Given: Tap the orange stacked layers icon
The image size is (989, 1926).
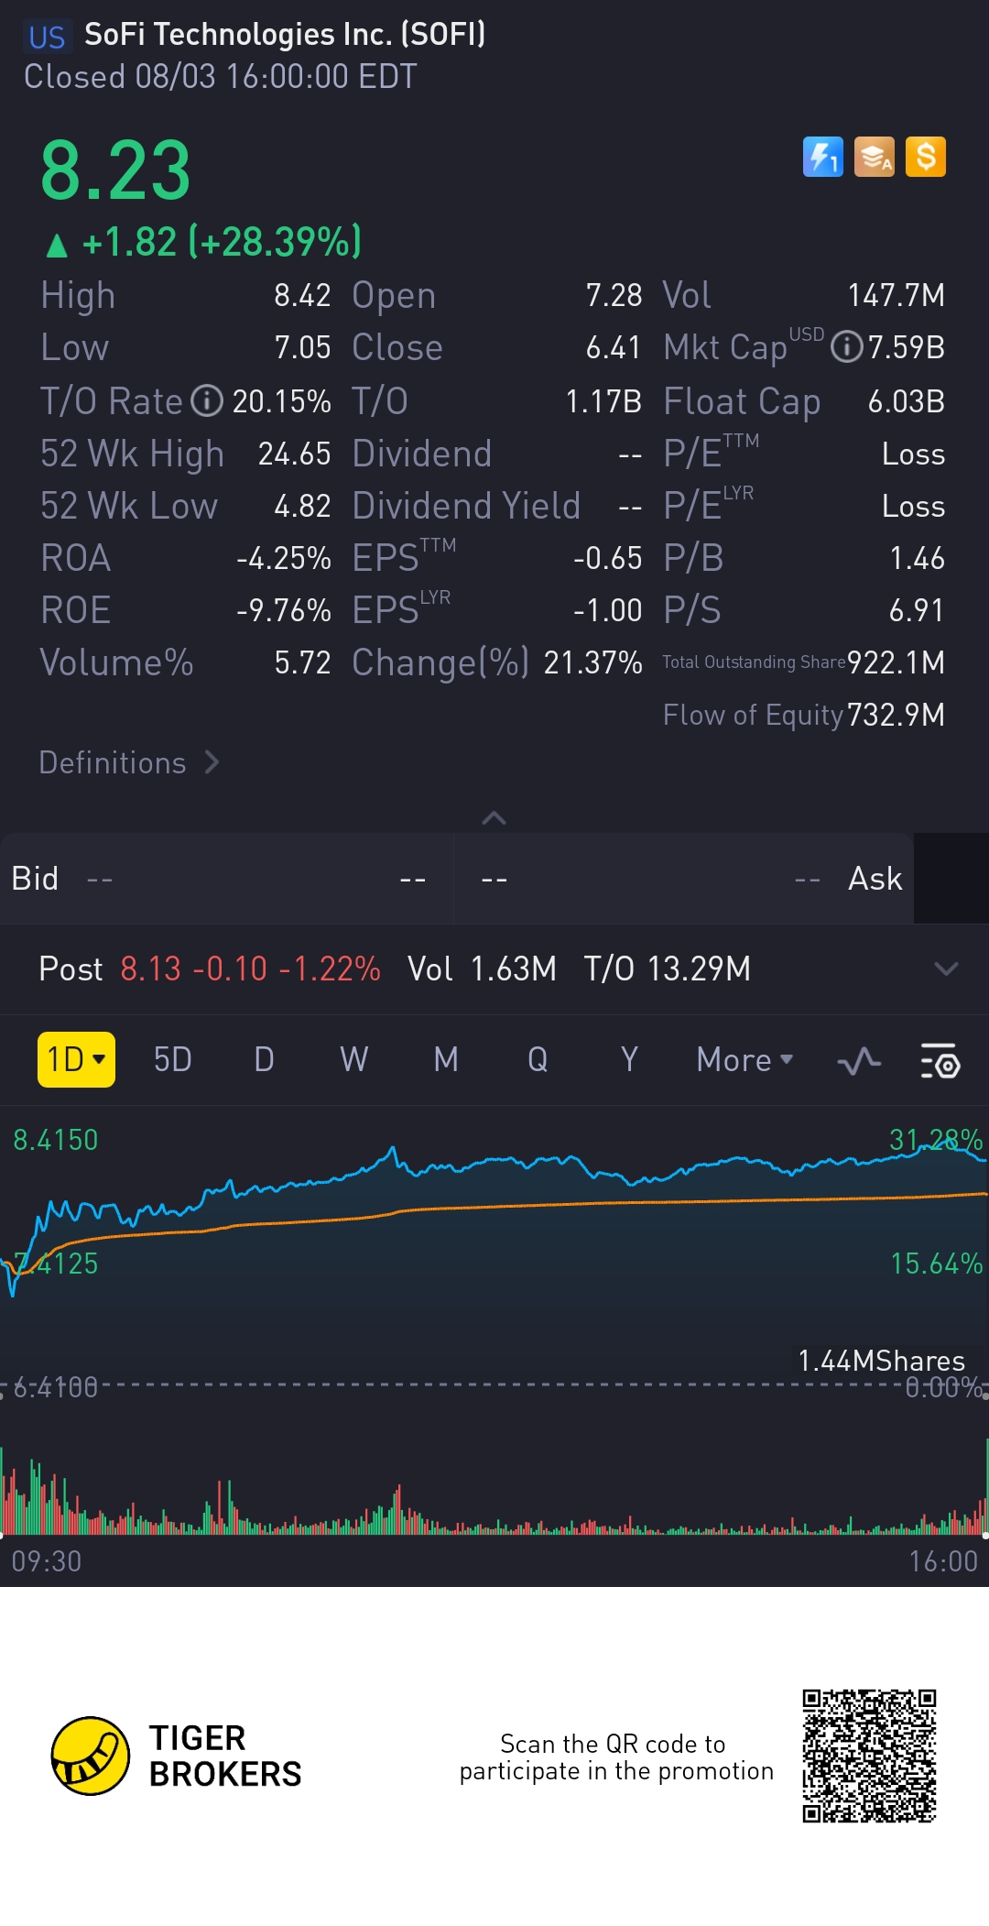Looking at the screenshot, I should [x=875, y=157].
